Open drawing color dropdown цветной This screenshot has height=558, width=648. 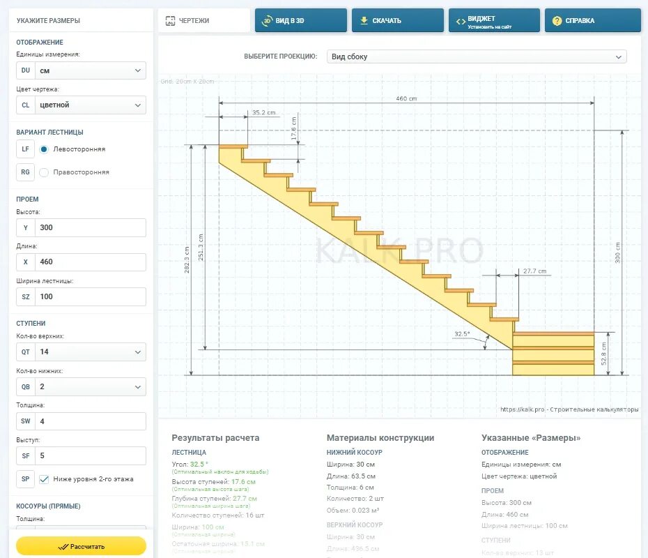91,105
